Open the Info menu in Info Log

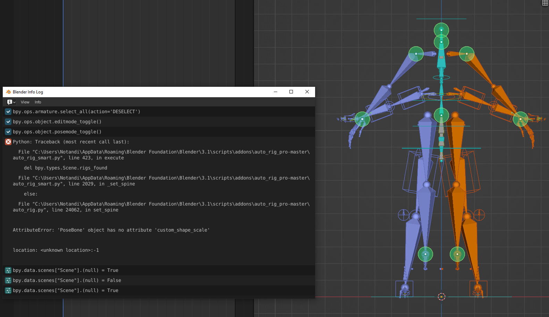pyautogui.click(x=38, y=102)
